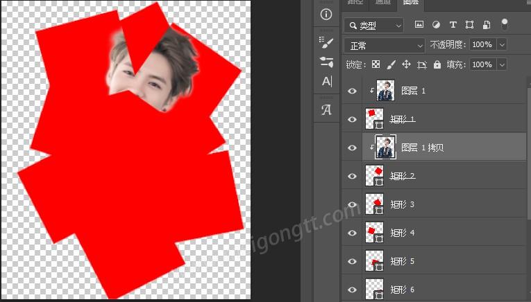Lock image pixels brush icon

pos(391,64)
